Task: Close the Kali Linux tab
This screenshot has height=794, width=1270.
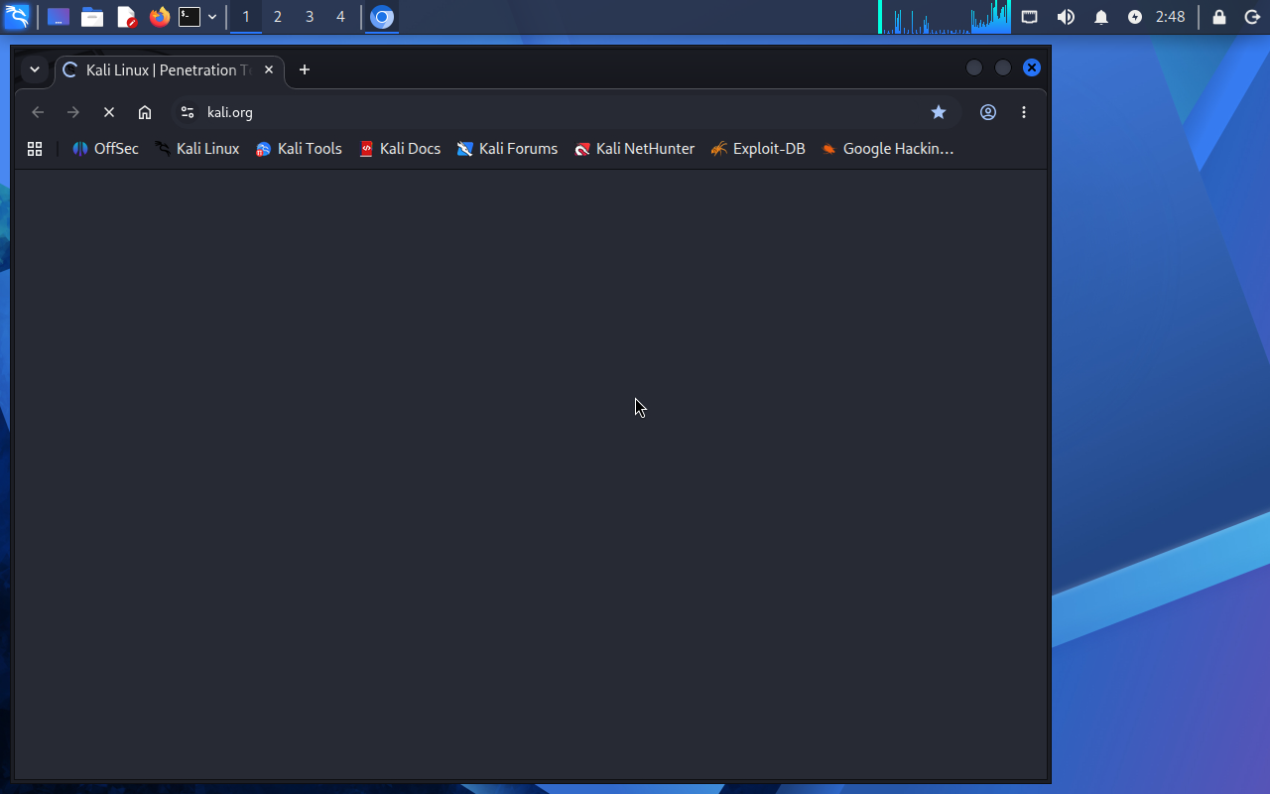Action: [x=269, y=69]
